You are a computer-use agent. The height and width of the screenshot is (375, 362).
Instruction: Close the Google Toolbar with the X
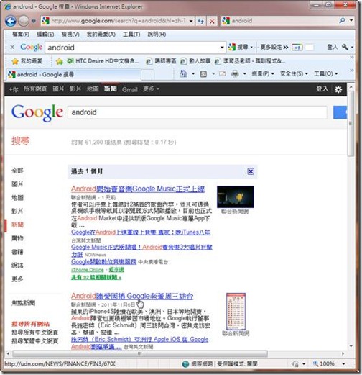point(12,47)
